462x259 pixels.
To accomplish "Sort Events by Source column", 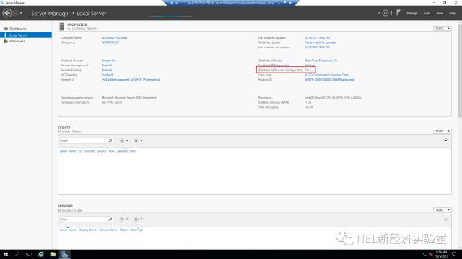I will (x=102, y=151).
